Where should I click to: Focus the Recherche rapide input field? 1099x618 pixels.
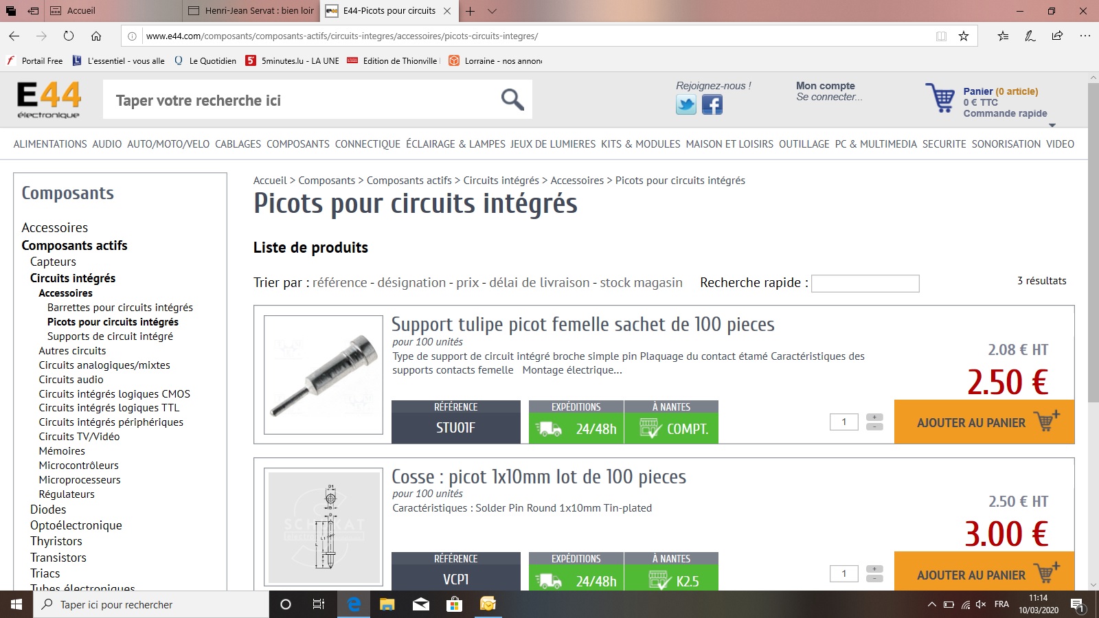pos(865,284)
